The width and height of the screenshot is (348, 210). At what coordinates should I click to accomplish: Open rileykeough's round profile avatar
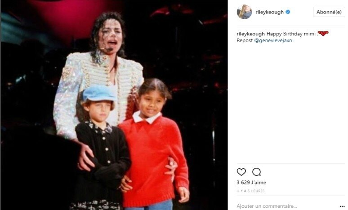coord(244,12)
